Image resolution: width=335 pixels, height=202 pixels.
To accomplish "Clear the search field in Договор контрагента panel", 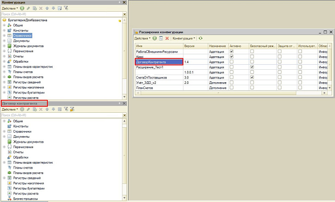I will point(124,115).
